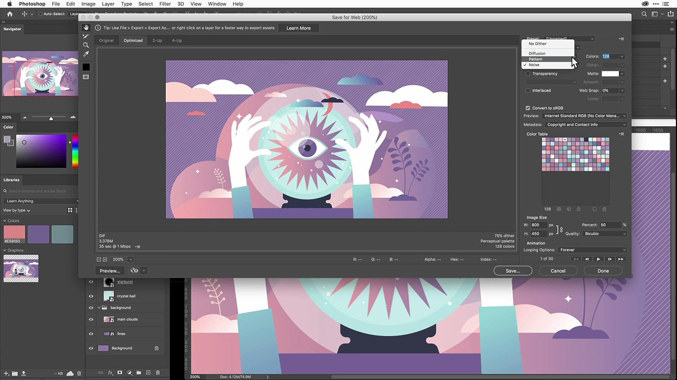Switch to the 2-Up tab

157,41
